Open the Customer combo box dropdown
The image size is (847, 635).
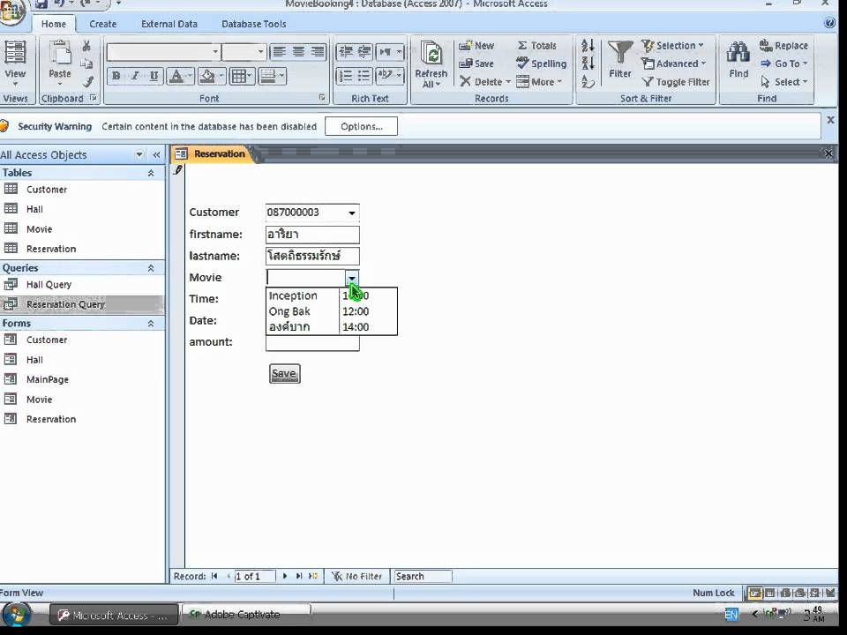point(352,213)
